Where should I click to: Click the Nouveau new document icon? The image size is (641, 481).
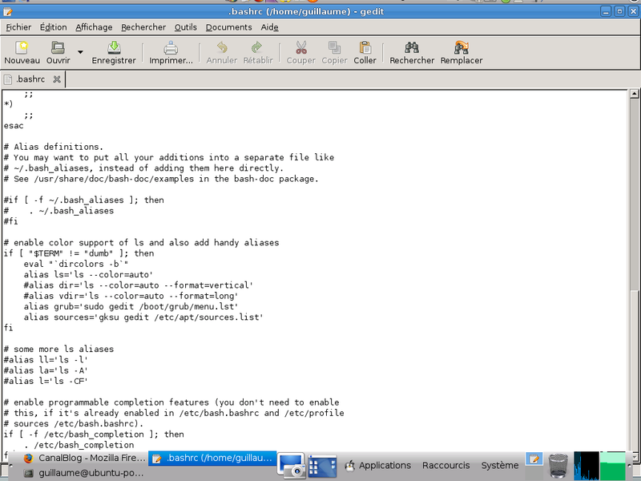coord(22,47)
